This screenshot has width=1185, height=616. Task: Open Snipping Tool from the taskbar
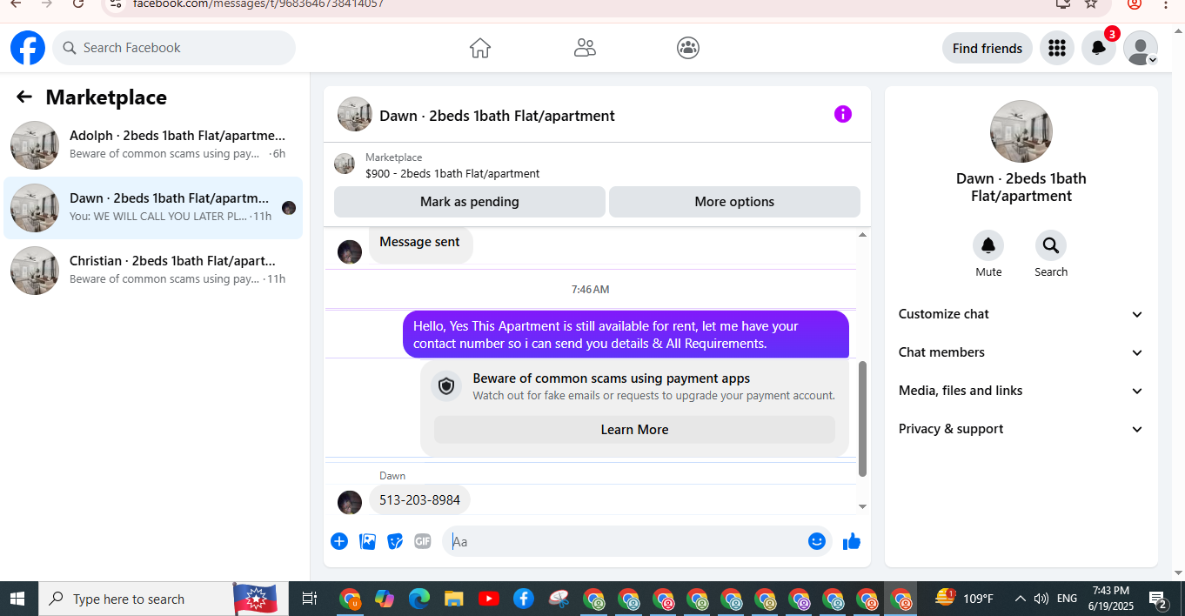tap(559, 599)
